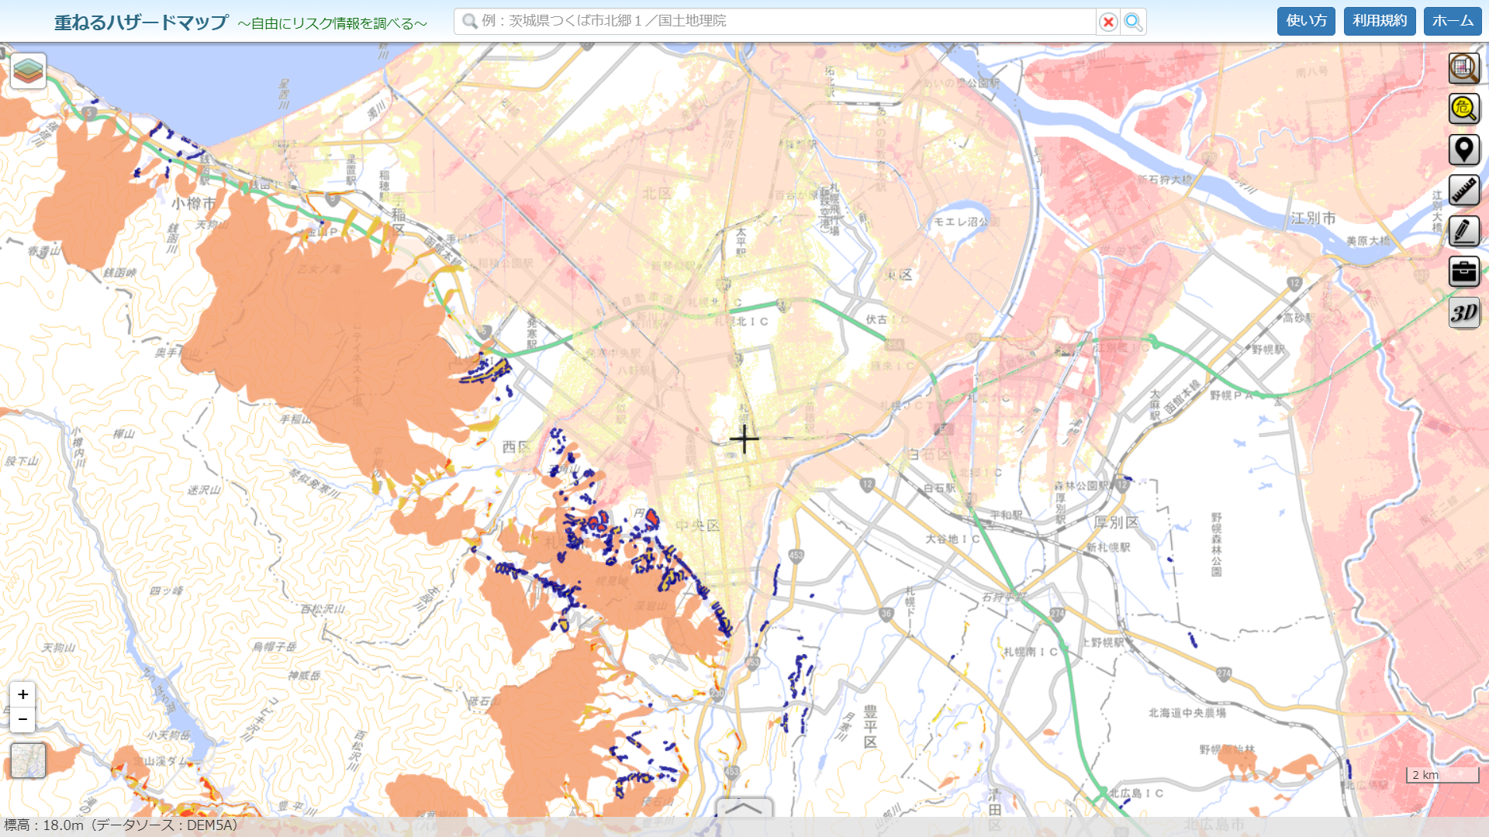Run search with blue magnifier button
Viewport: 1489px width, 837px height.
(x=1133, y=22)
